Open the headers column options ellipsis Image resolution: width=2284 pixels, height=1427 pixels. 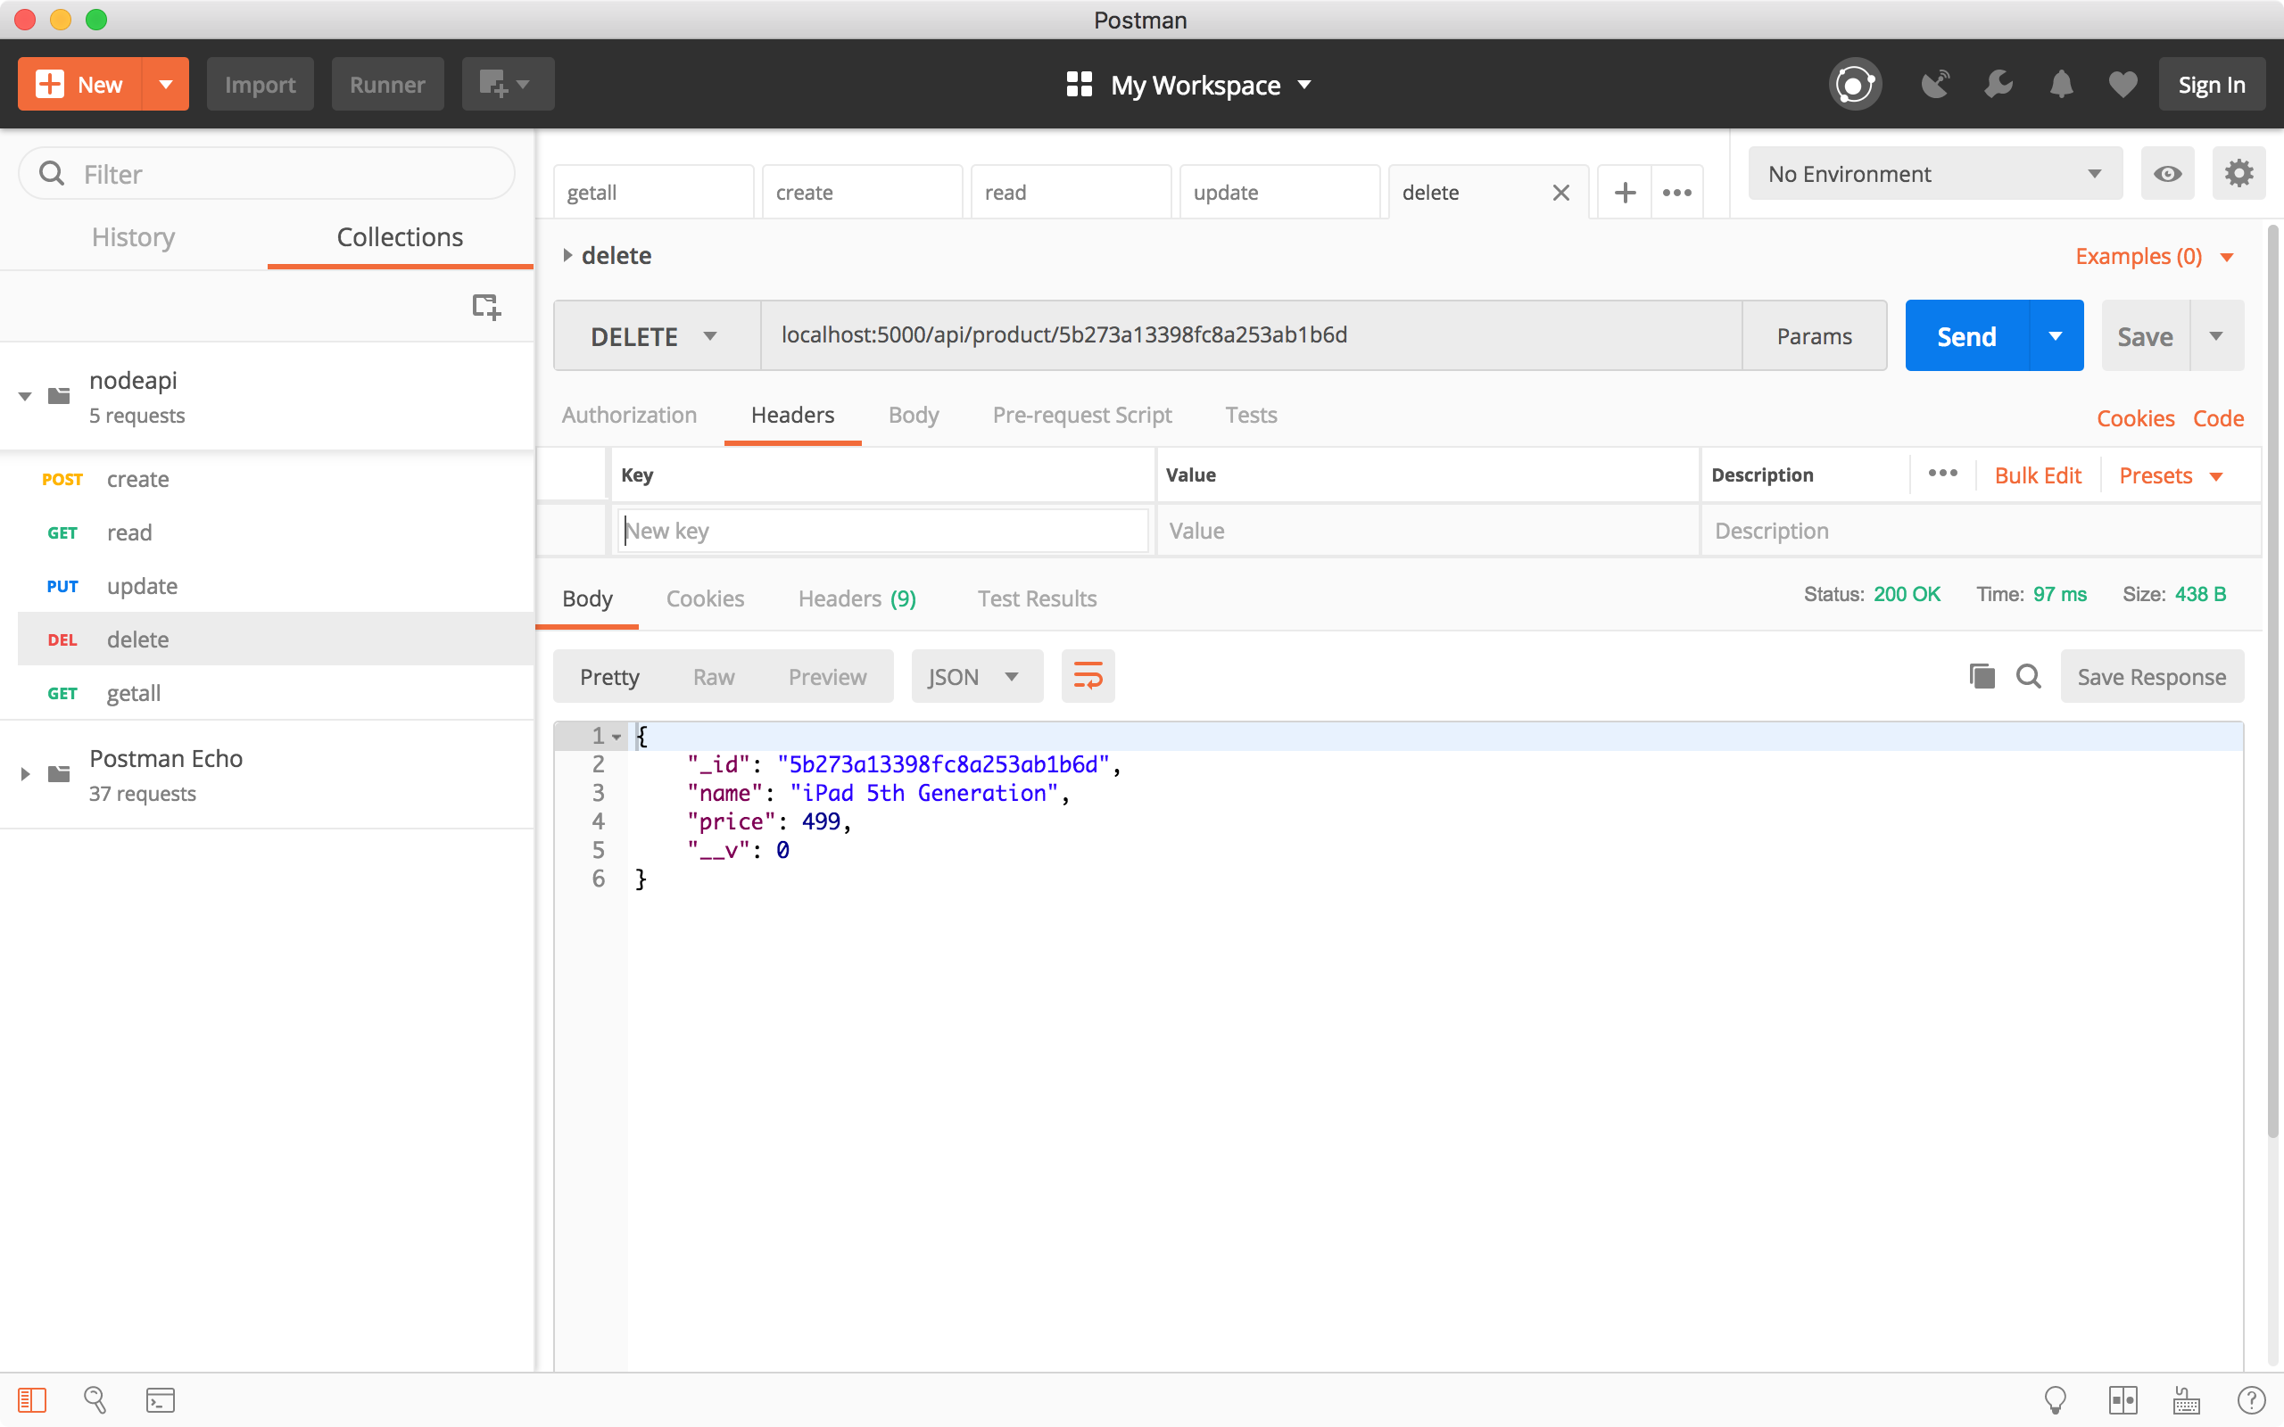[x=1942, y=474]
